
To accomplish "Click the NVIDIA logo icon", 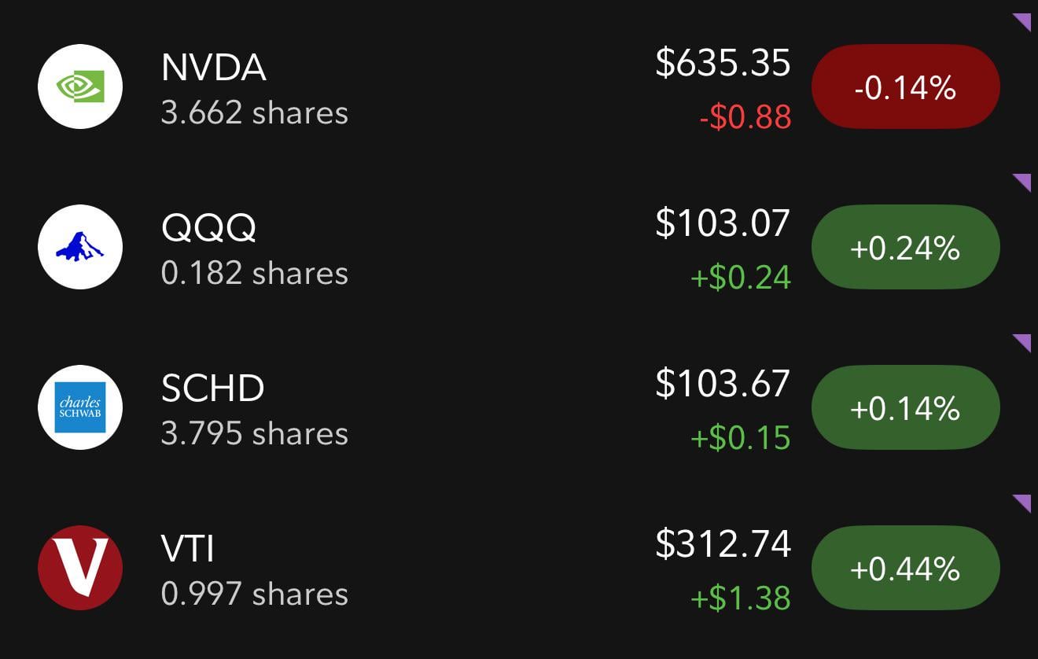I will click(79, 86).
